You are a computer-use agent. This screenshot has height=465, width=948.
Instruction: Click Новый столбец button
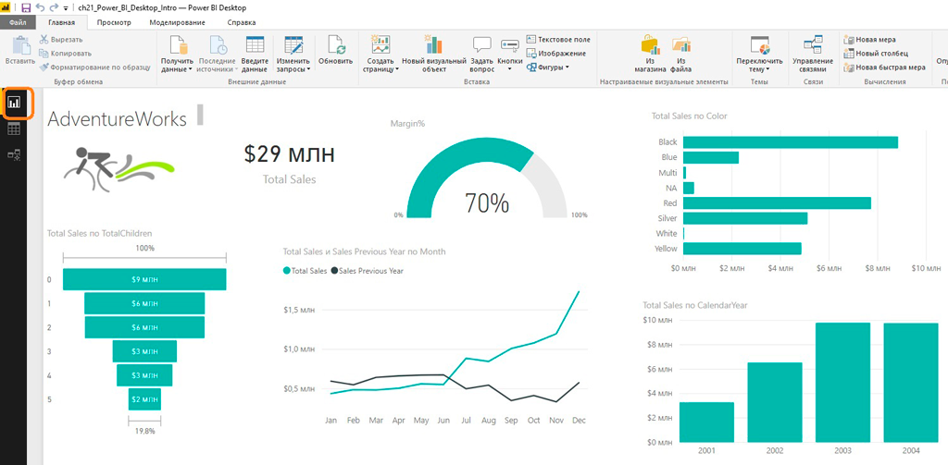(x=876, y=53)
